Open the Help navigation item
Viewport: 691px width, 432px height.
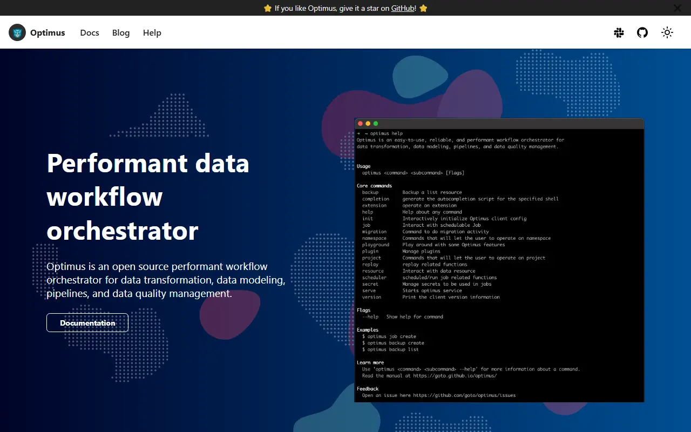pos(152,32)
